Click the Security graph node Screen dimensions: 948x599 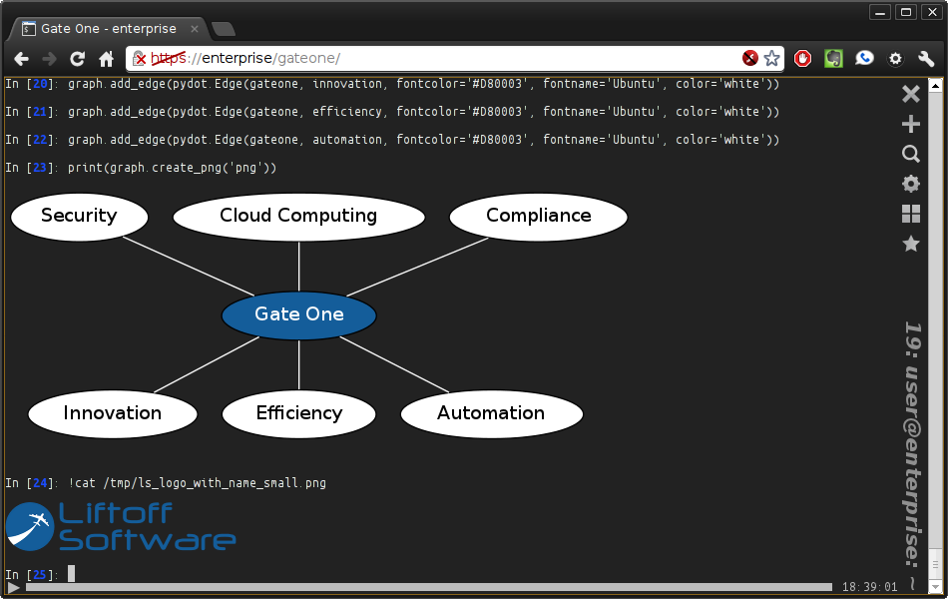pos(79,217)
